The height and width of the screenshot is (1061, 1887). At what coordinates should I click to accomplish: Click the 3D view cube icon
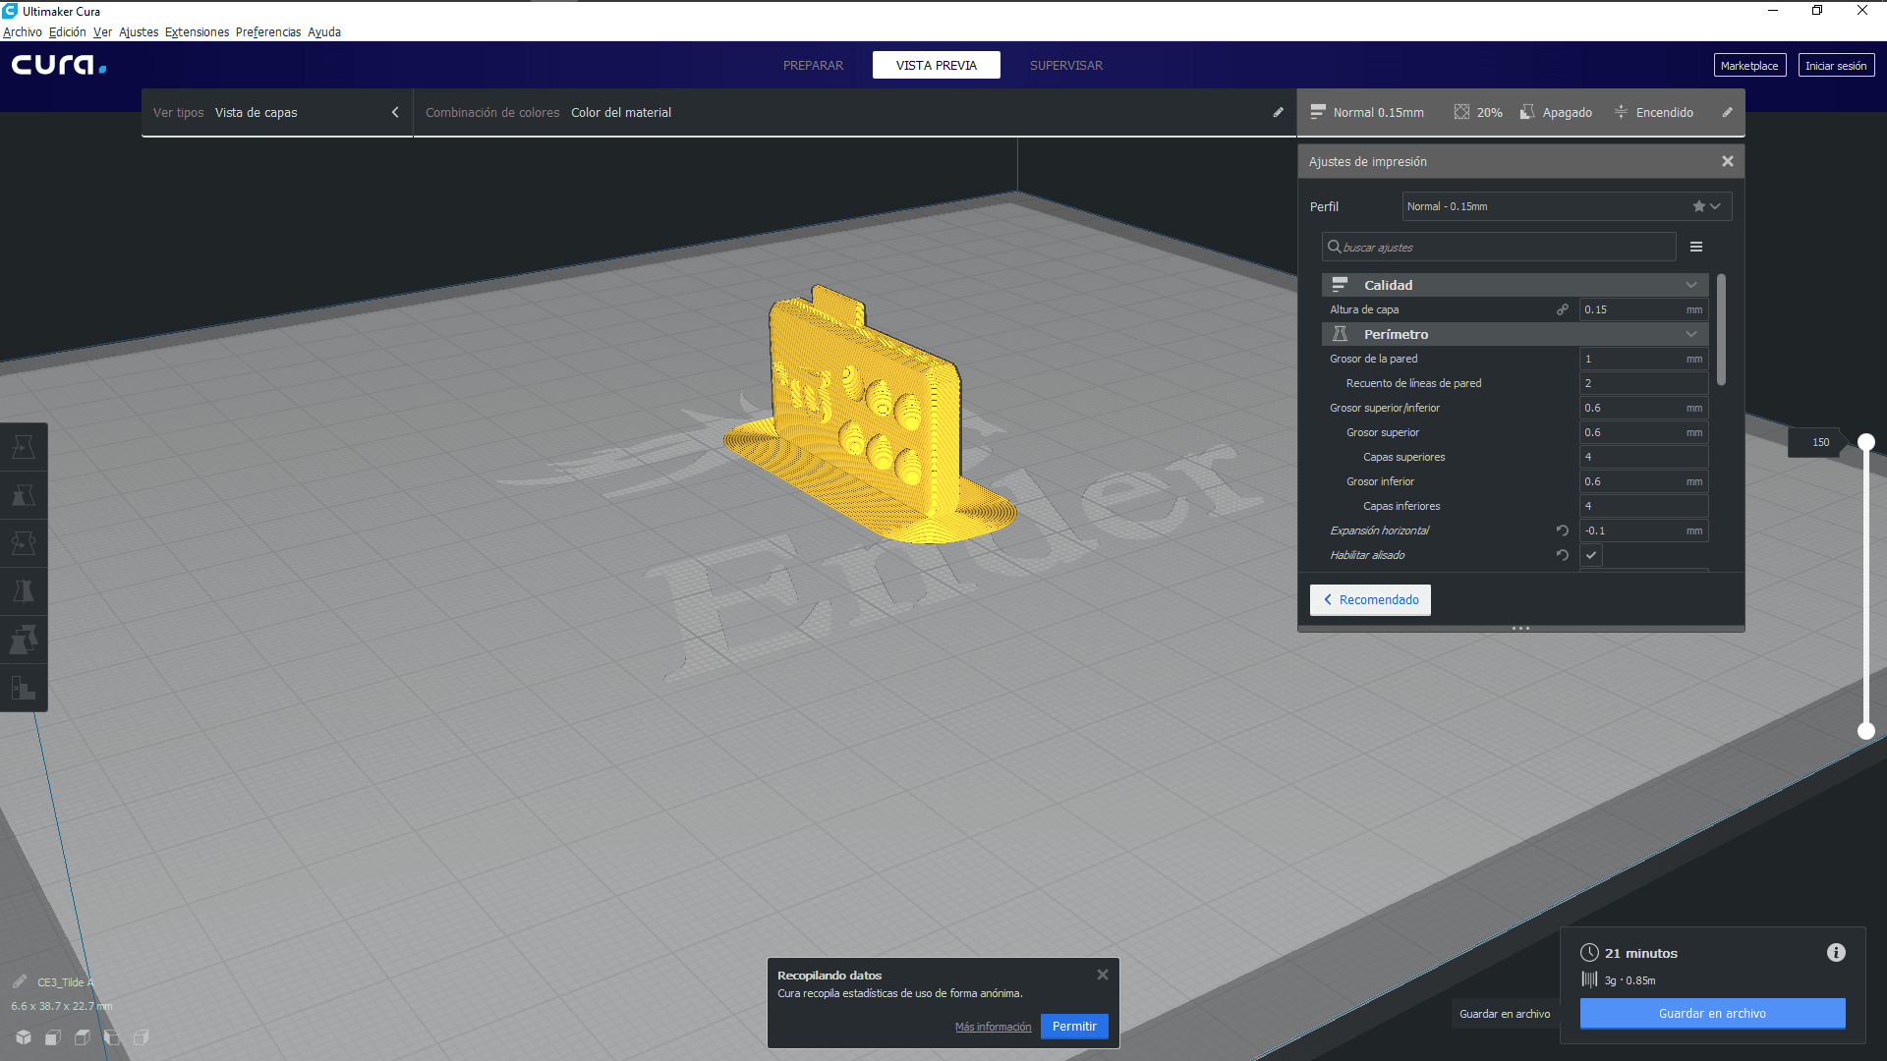point(24,1037)
